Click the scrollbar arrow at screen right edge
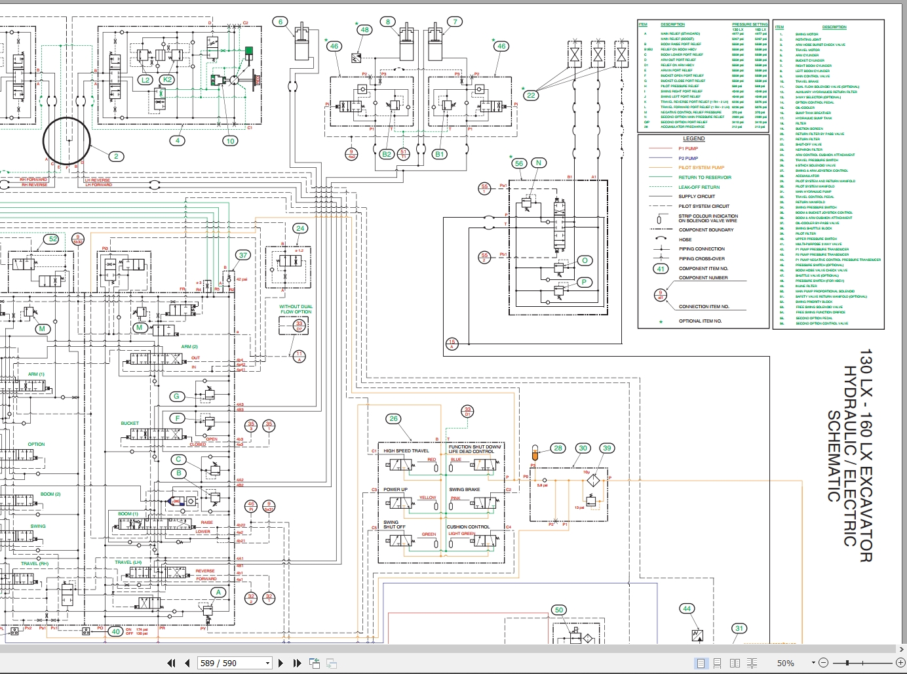This screenshot has width=907, height=674. coord(902,649)
